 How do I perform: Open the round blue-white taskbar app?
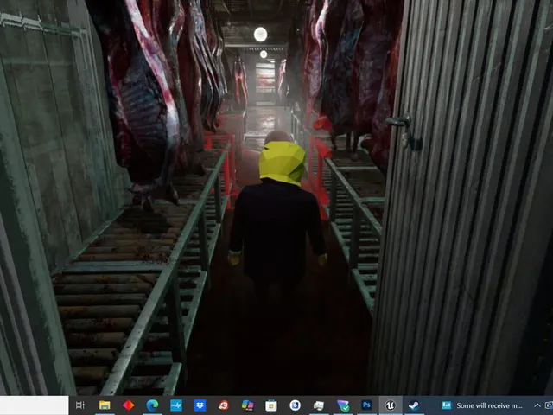point(296,405)
